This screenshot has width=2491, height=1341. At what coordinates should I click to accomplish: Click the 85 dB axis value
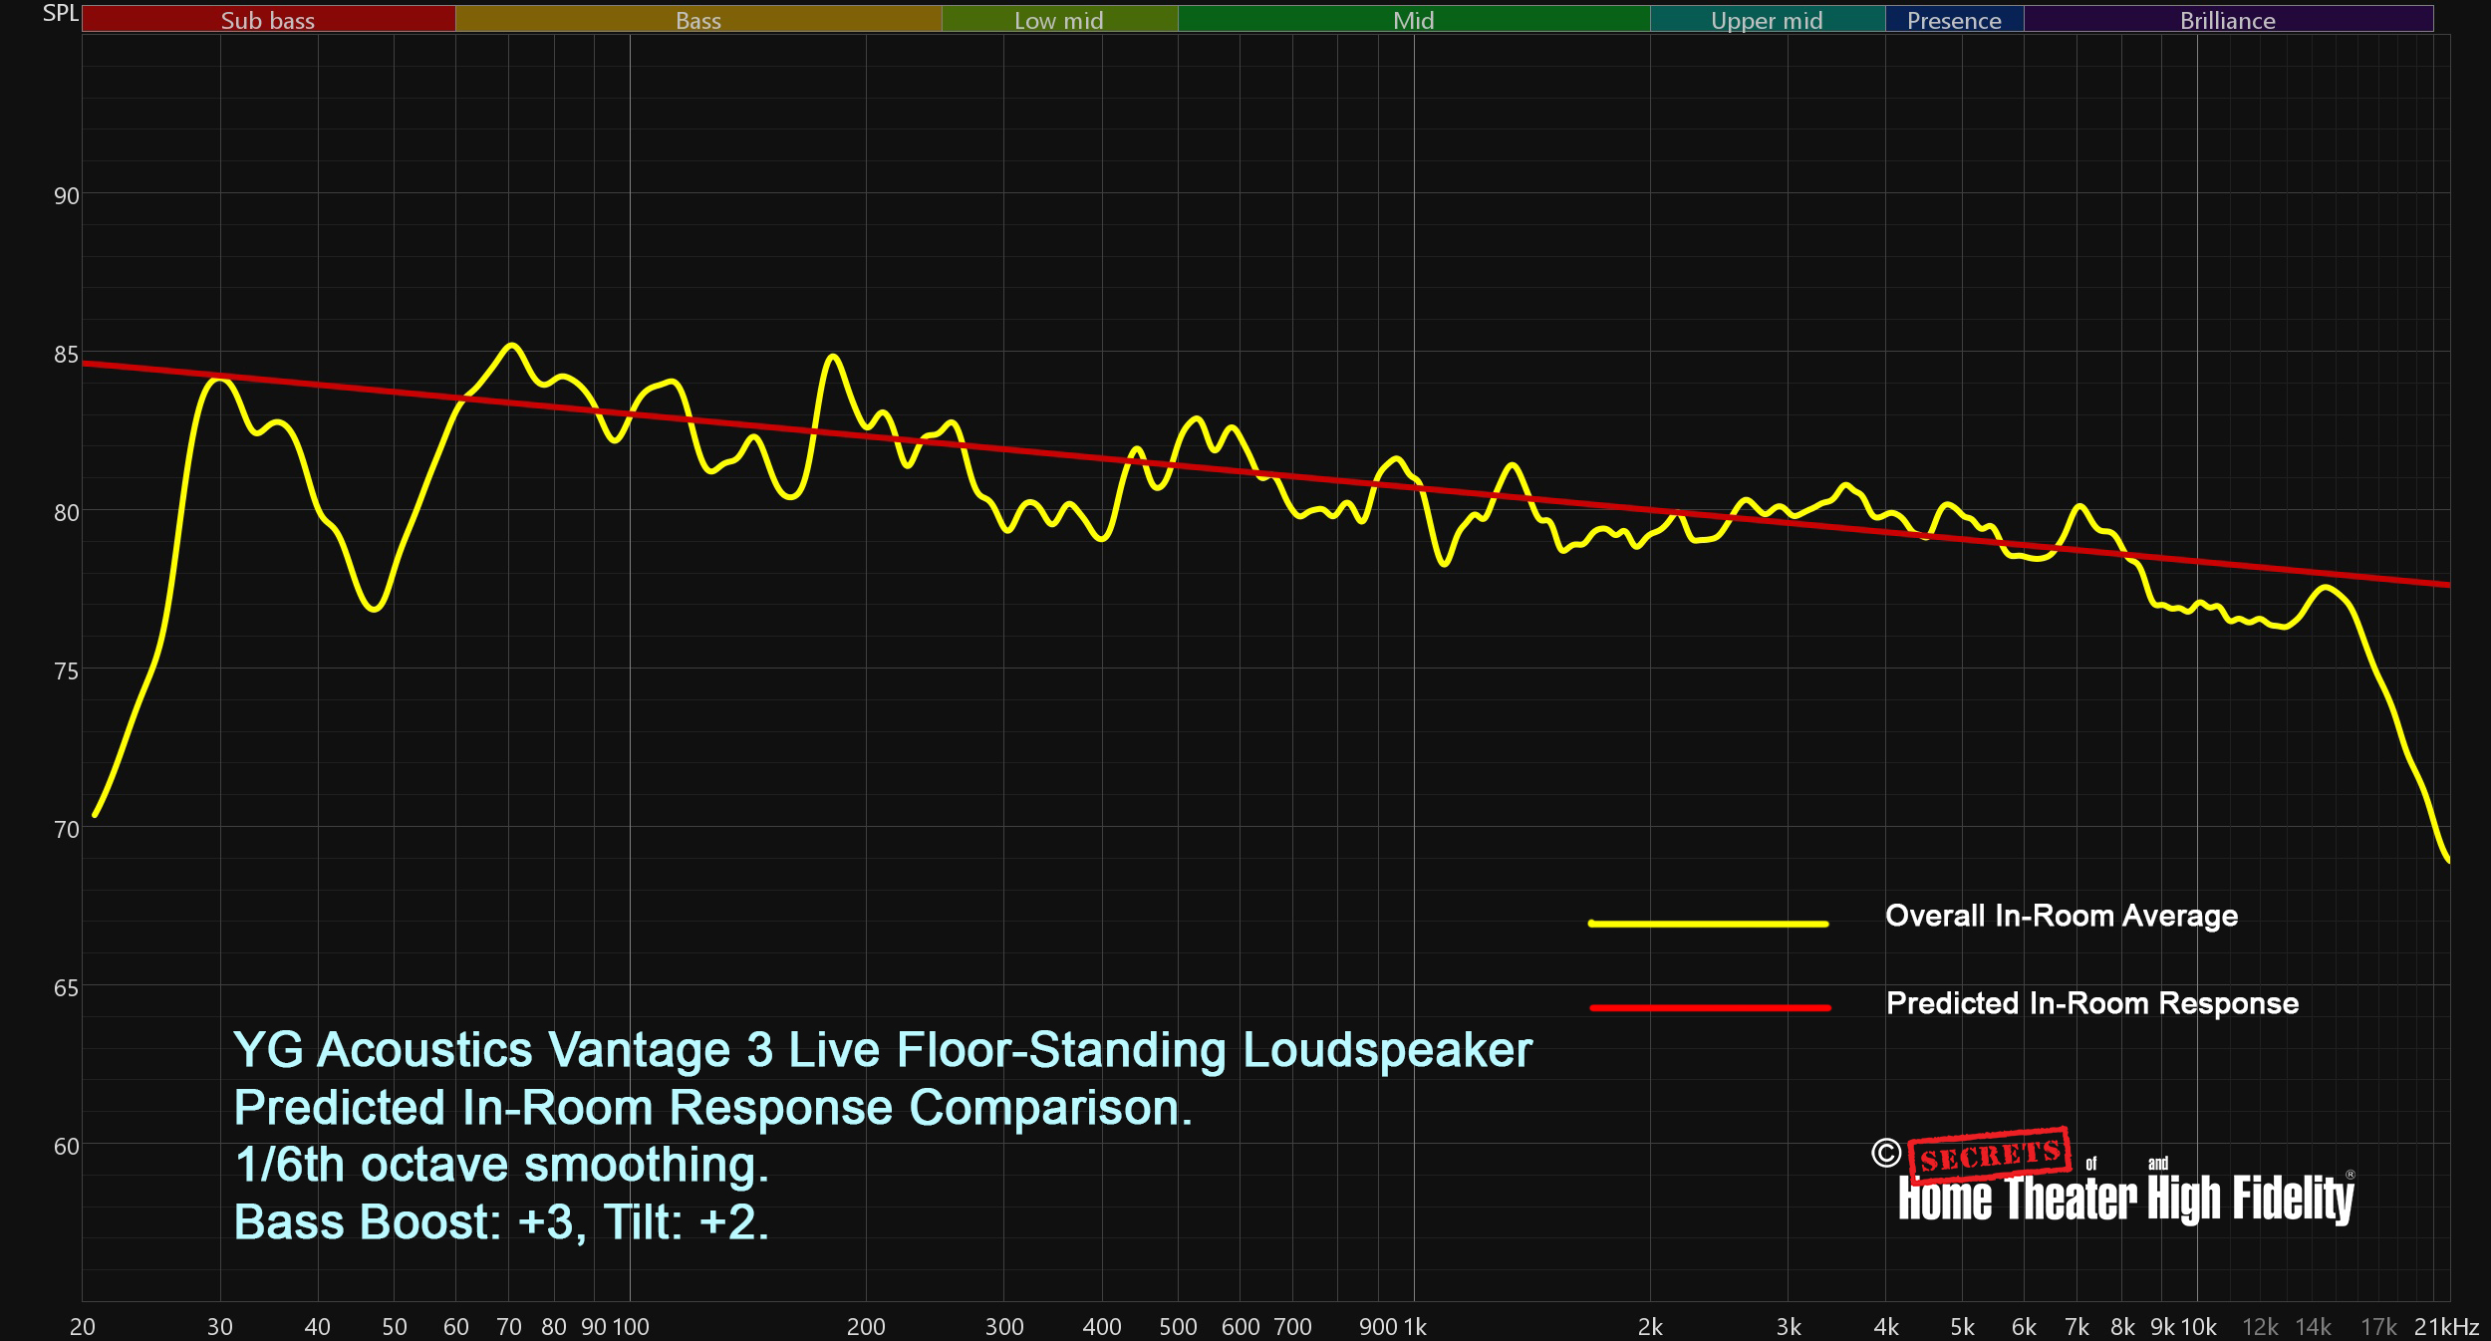point(66,356)
